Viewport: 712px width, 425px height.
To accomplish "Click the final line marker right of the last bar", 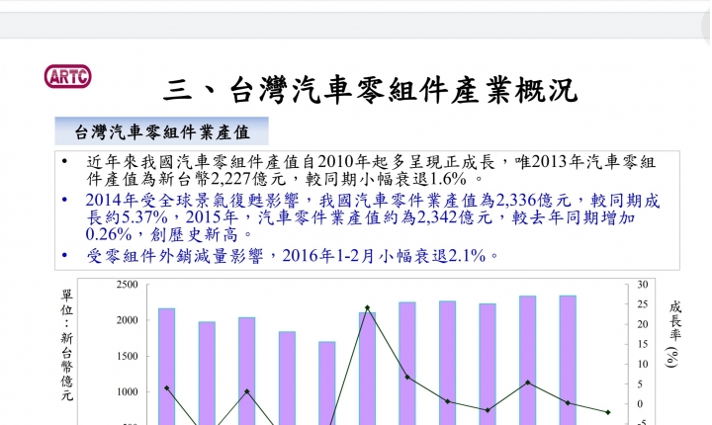I will point(607,412).
